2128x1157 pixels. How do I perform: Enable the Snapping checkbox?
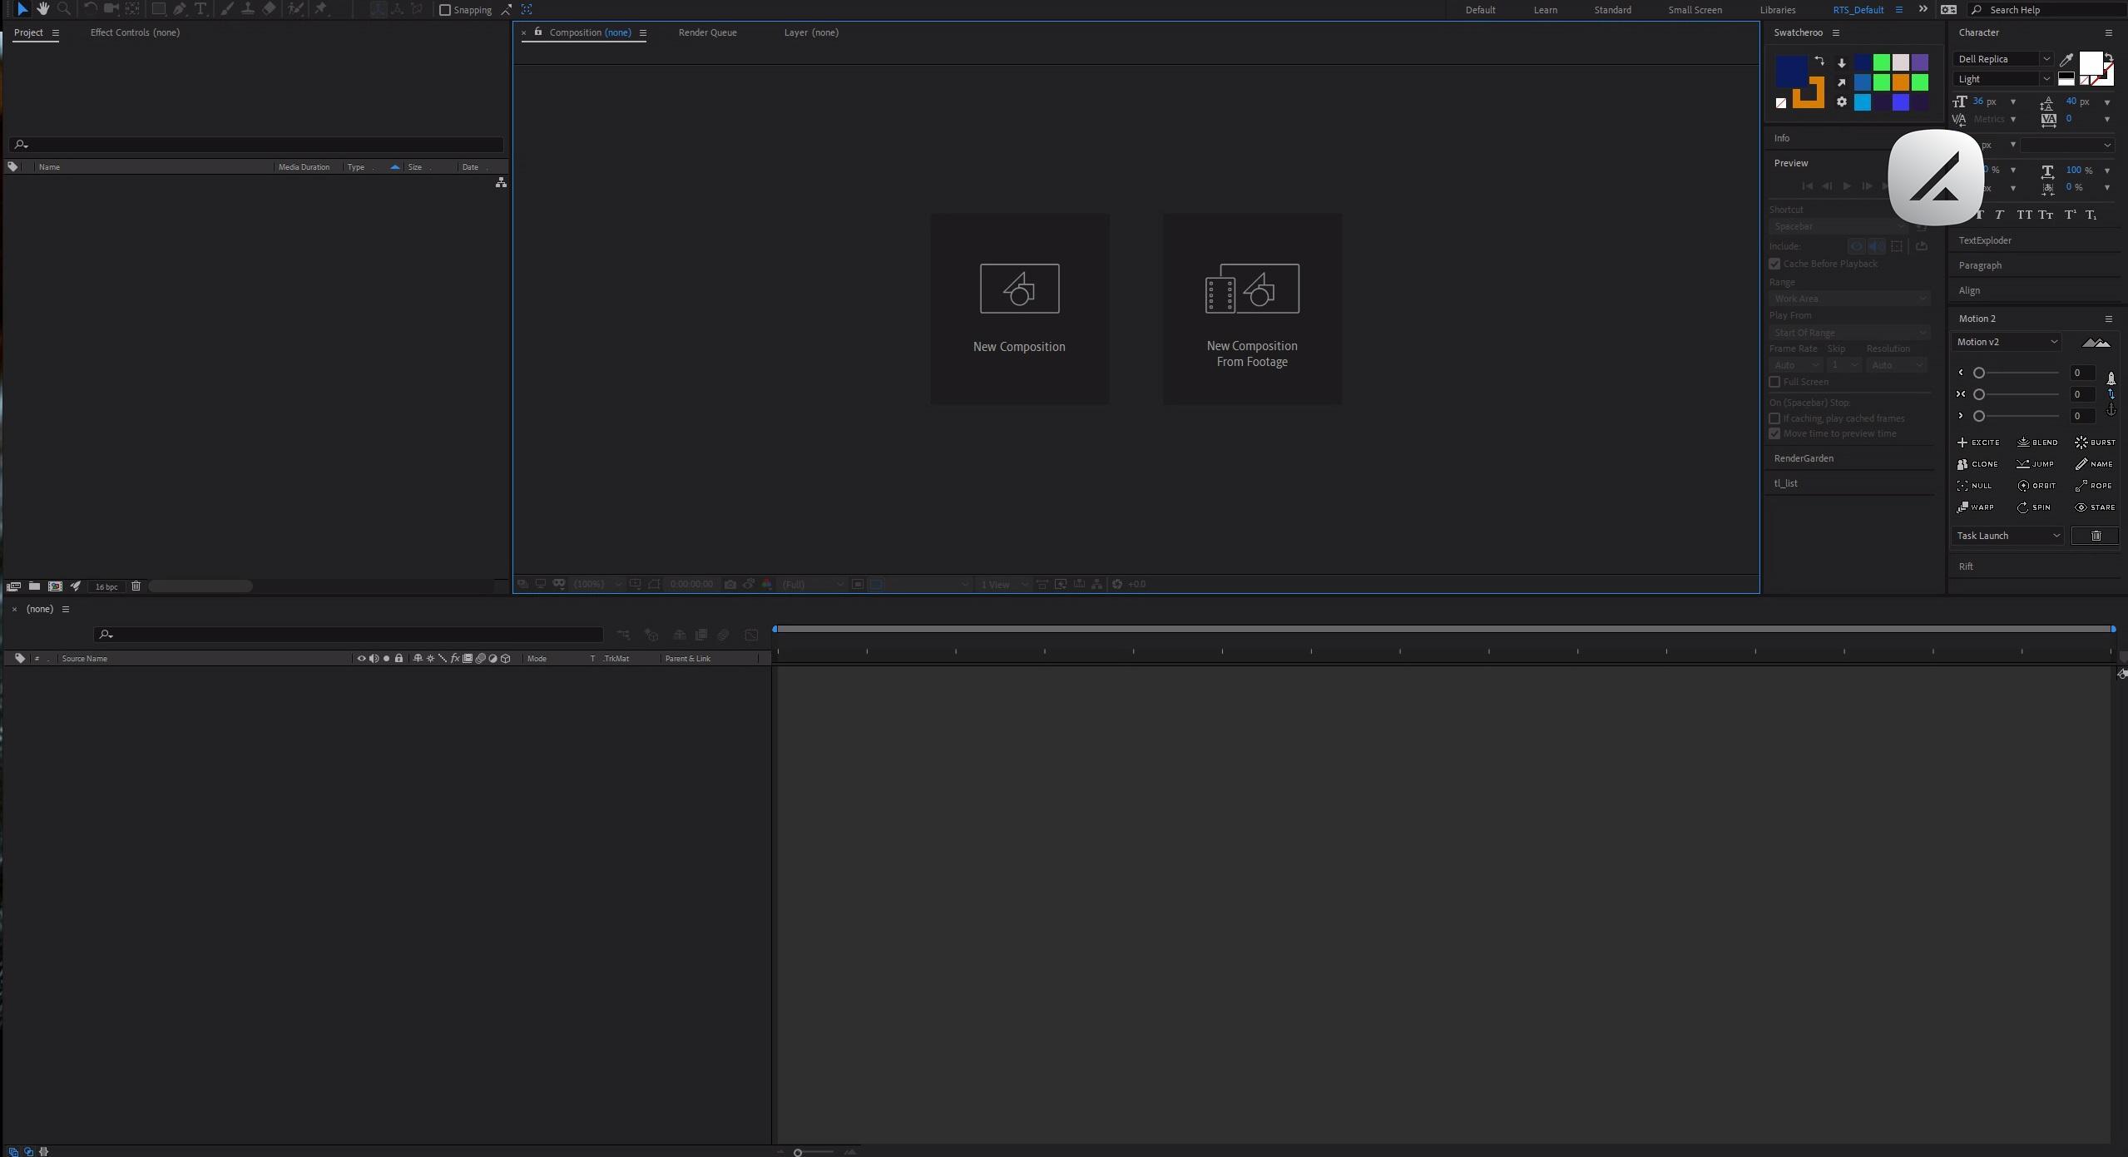click(x=445, y=10)
